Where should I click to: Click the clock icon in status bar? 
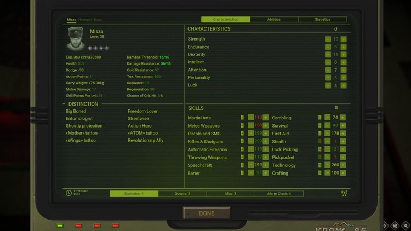(69, 193)
